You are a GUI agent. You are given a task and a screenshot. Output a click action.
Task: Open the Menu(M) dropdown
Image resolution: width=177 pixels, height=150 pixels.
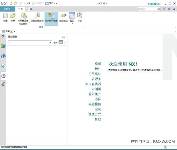pyautogui.click(x=9, y=31)
